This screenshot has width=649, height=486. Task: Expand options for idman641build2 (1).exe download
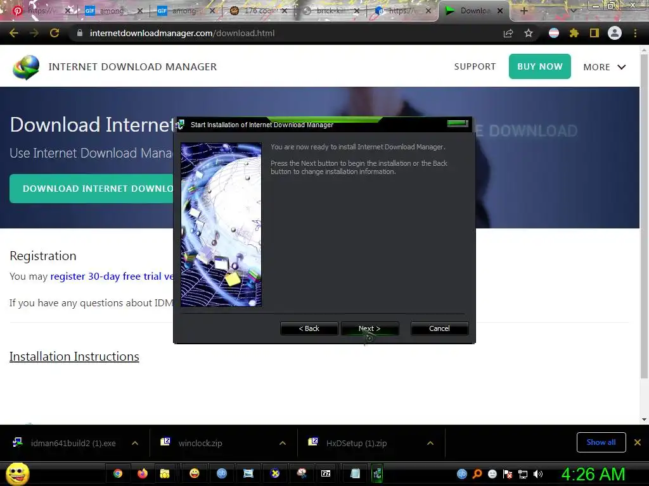coord(135,443)
